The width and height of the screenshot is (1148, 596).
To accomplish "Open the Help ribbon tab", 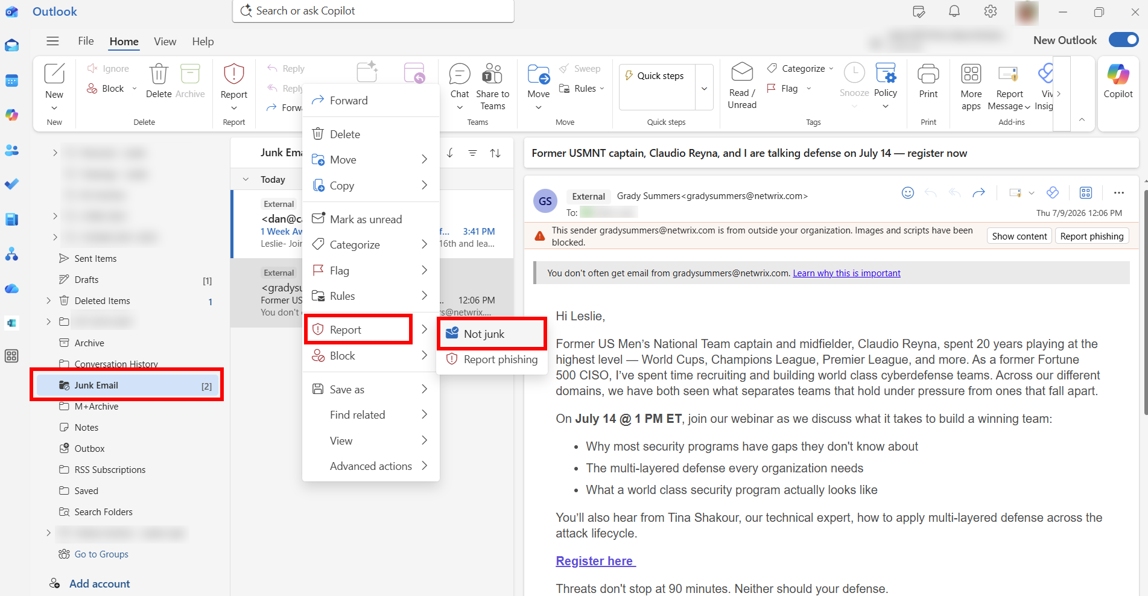I will (203, 42).
